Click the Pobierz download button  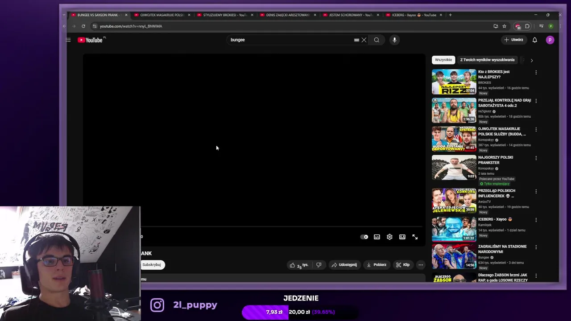(x=377, y=265)
